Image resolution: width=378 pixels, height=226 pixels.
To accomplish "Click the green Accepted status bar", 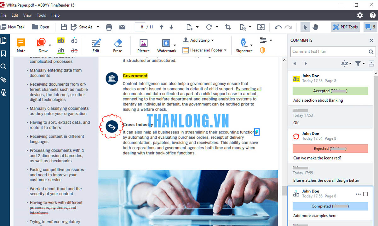I will click(x=330, y=91).
